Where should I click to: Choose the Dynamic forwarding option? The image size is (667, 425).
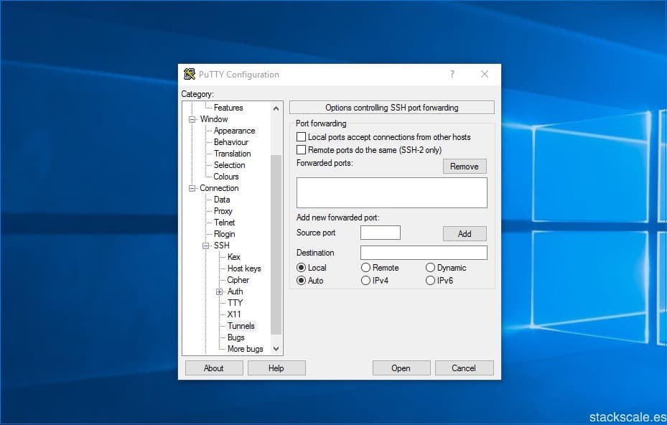coord(430,268)
